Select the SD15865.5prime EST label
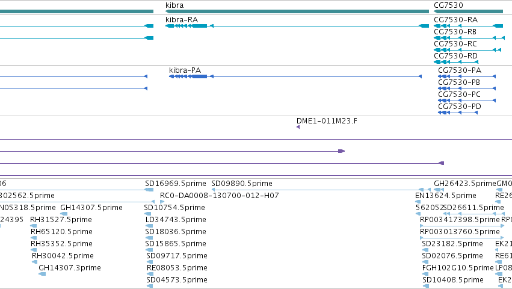Image resolution: width=512 pixels, height=289 pixels. tap(176, 244)
